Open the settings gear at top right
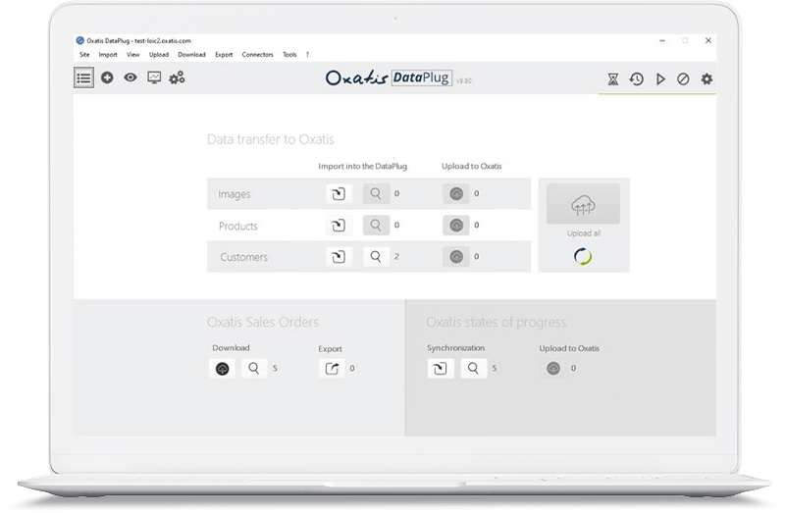 pos(706,79)
